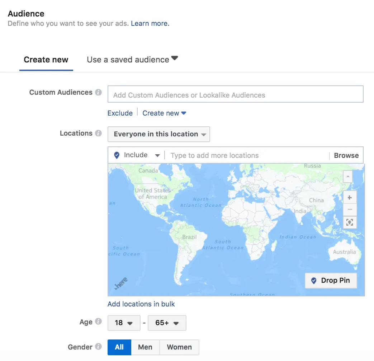Image resolution: width=374 pixels, height=361 pixels.
Task: Click the Locations info icon
Action: [x=98, y=133]
